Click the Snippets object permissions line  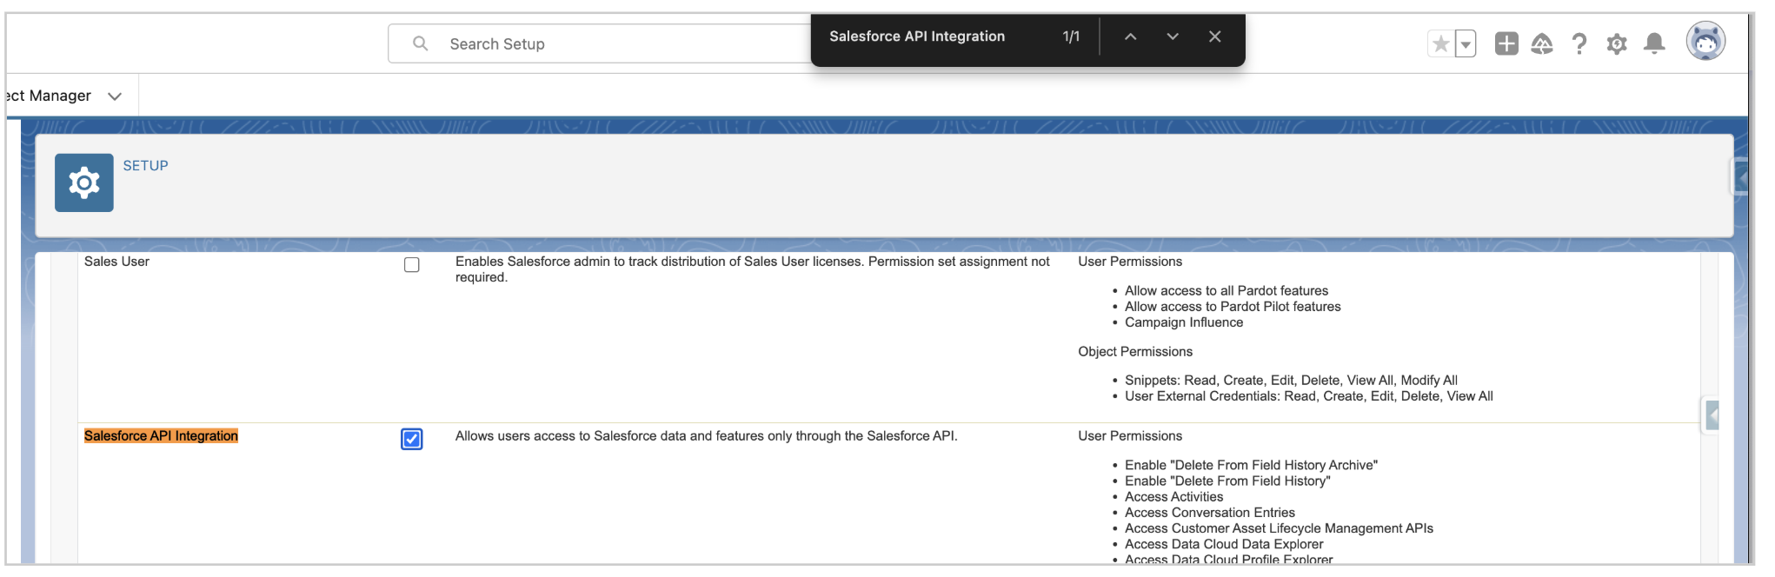[1291, 381]
